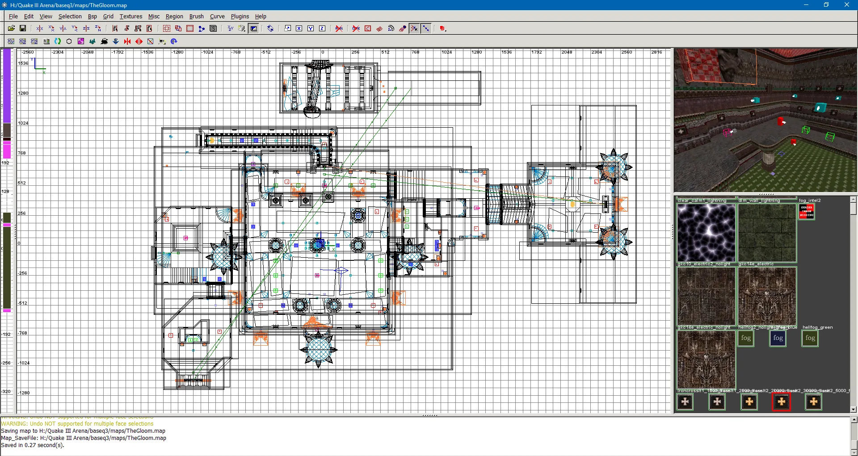The width and height of the screenshot is (858, 456).
Task: Open the Curve menu
Action: tap(217, 17)
